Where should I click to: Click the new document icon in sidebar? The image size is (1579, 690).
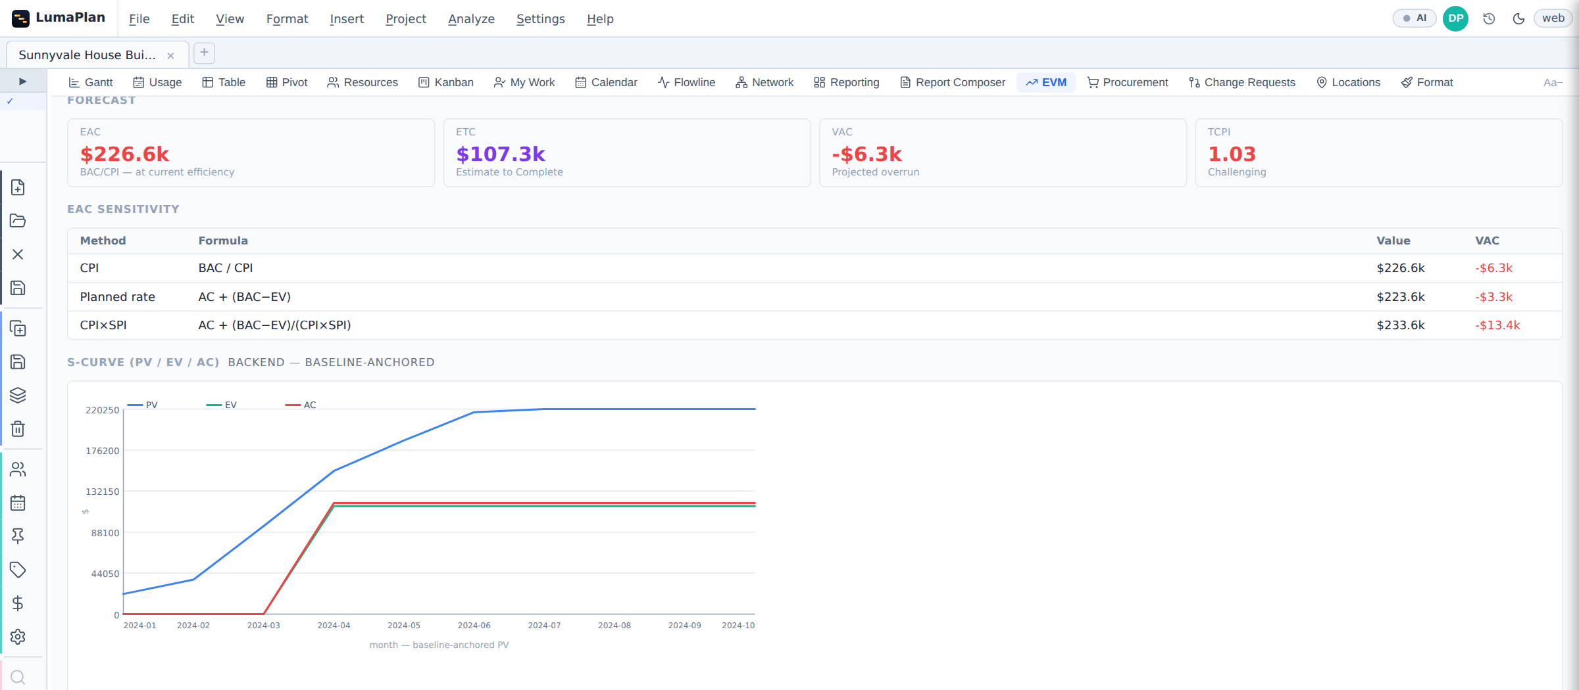pyautogui.click(x=18, y=187)
